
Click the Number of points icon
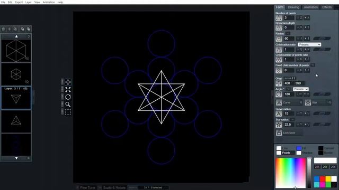coord(279,17)
